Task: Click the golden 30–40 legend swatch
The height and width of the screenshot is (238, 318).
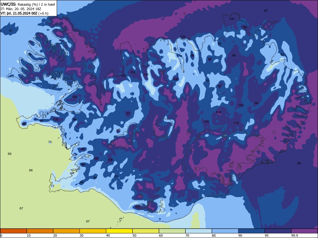Action: (x=93, y=231)
